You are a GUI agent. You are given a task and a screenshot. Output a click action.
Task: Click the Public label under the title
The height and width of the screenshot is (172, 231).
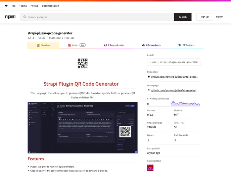pyautogui.click(x=42, y=38)
